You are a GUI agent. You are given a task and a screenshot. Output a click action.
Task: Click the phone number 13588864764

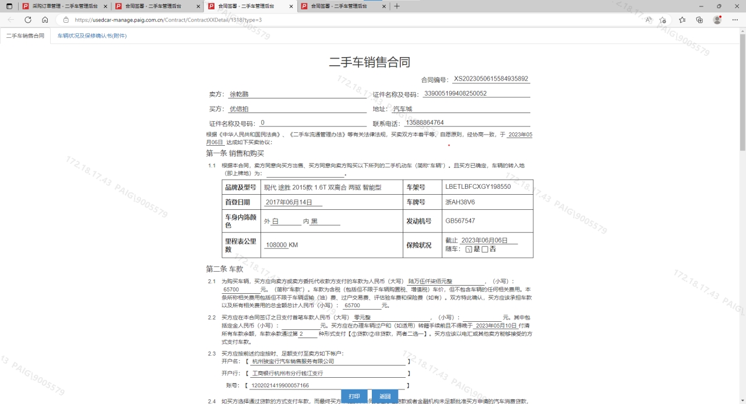point(424,122)
